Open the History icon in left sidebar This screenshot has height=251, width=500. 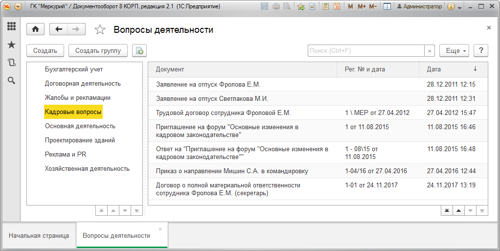(x=11, y=63)
